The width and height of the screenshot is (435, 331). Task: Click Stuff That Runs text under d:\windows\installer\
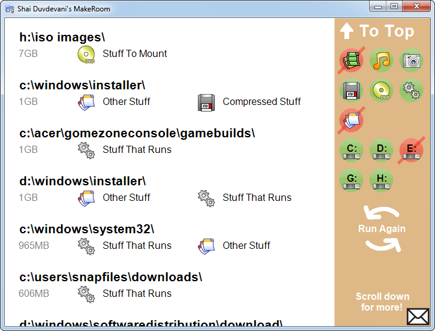pos(257,197)
